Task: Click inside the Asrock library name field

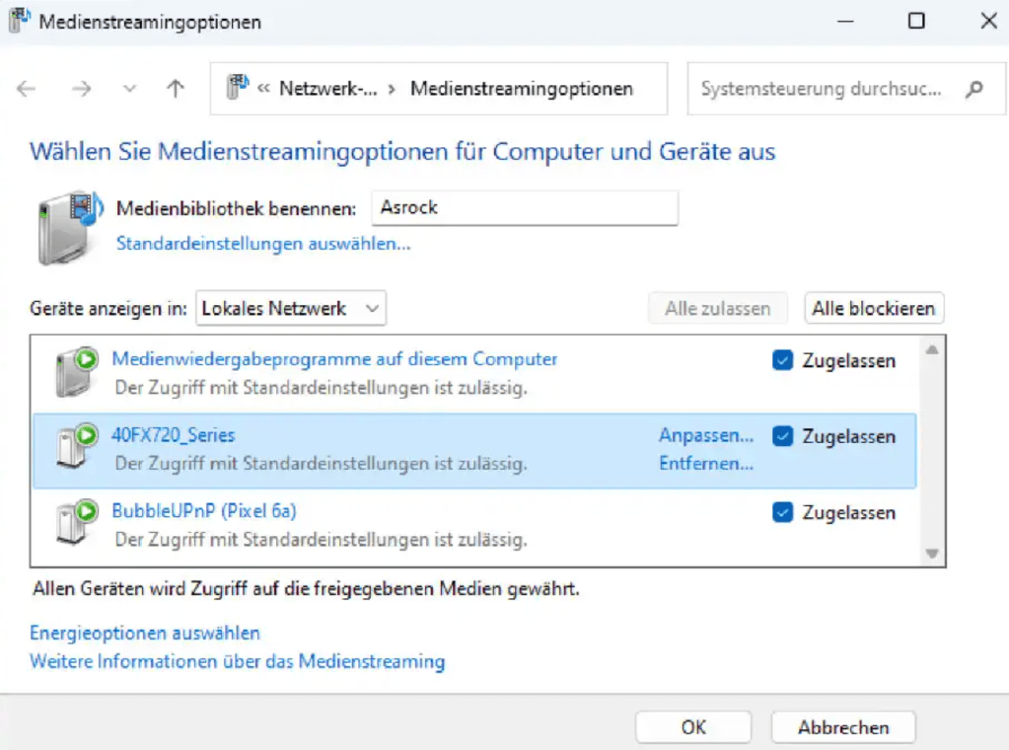Action: (x=523, y=207)
